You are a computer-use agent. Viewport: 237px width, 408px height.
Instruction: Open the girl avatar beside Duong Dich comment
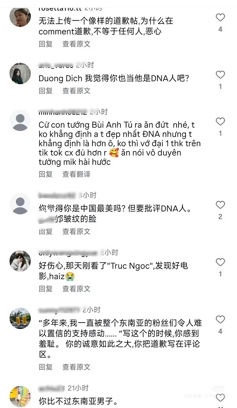[x=20, y=74]
